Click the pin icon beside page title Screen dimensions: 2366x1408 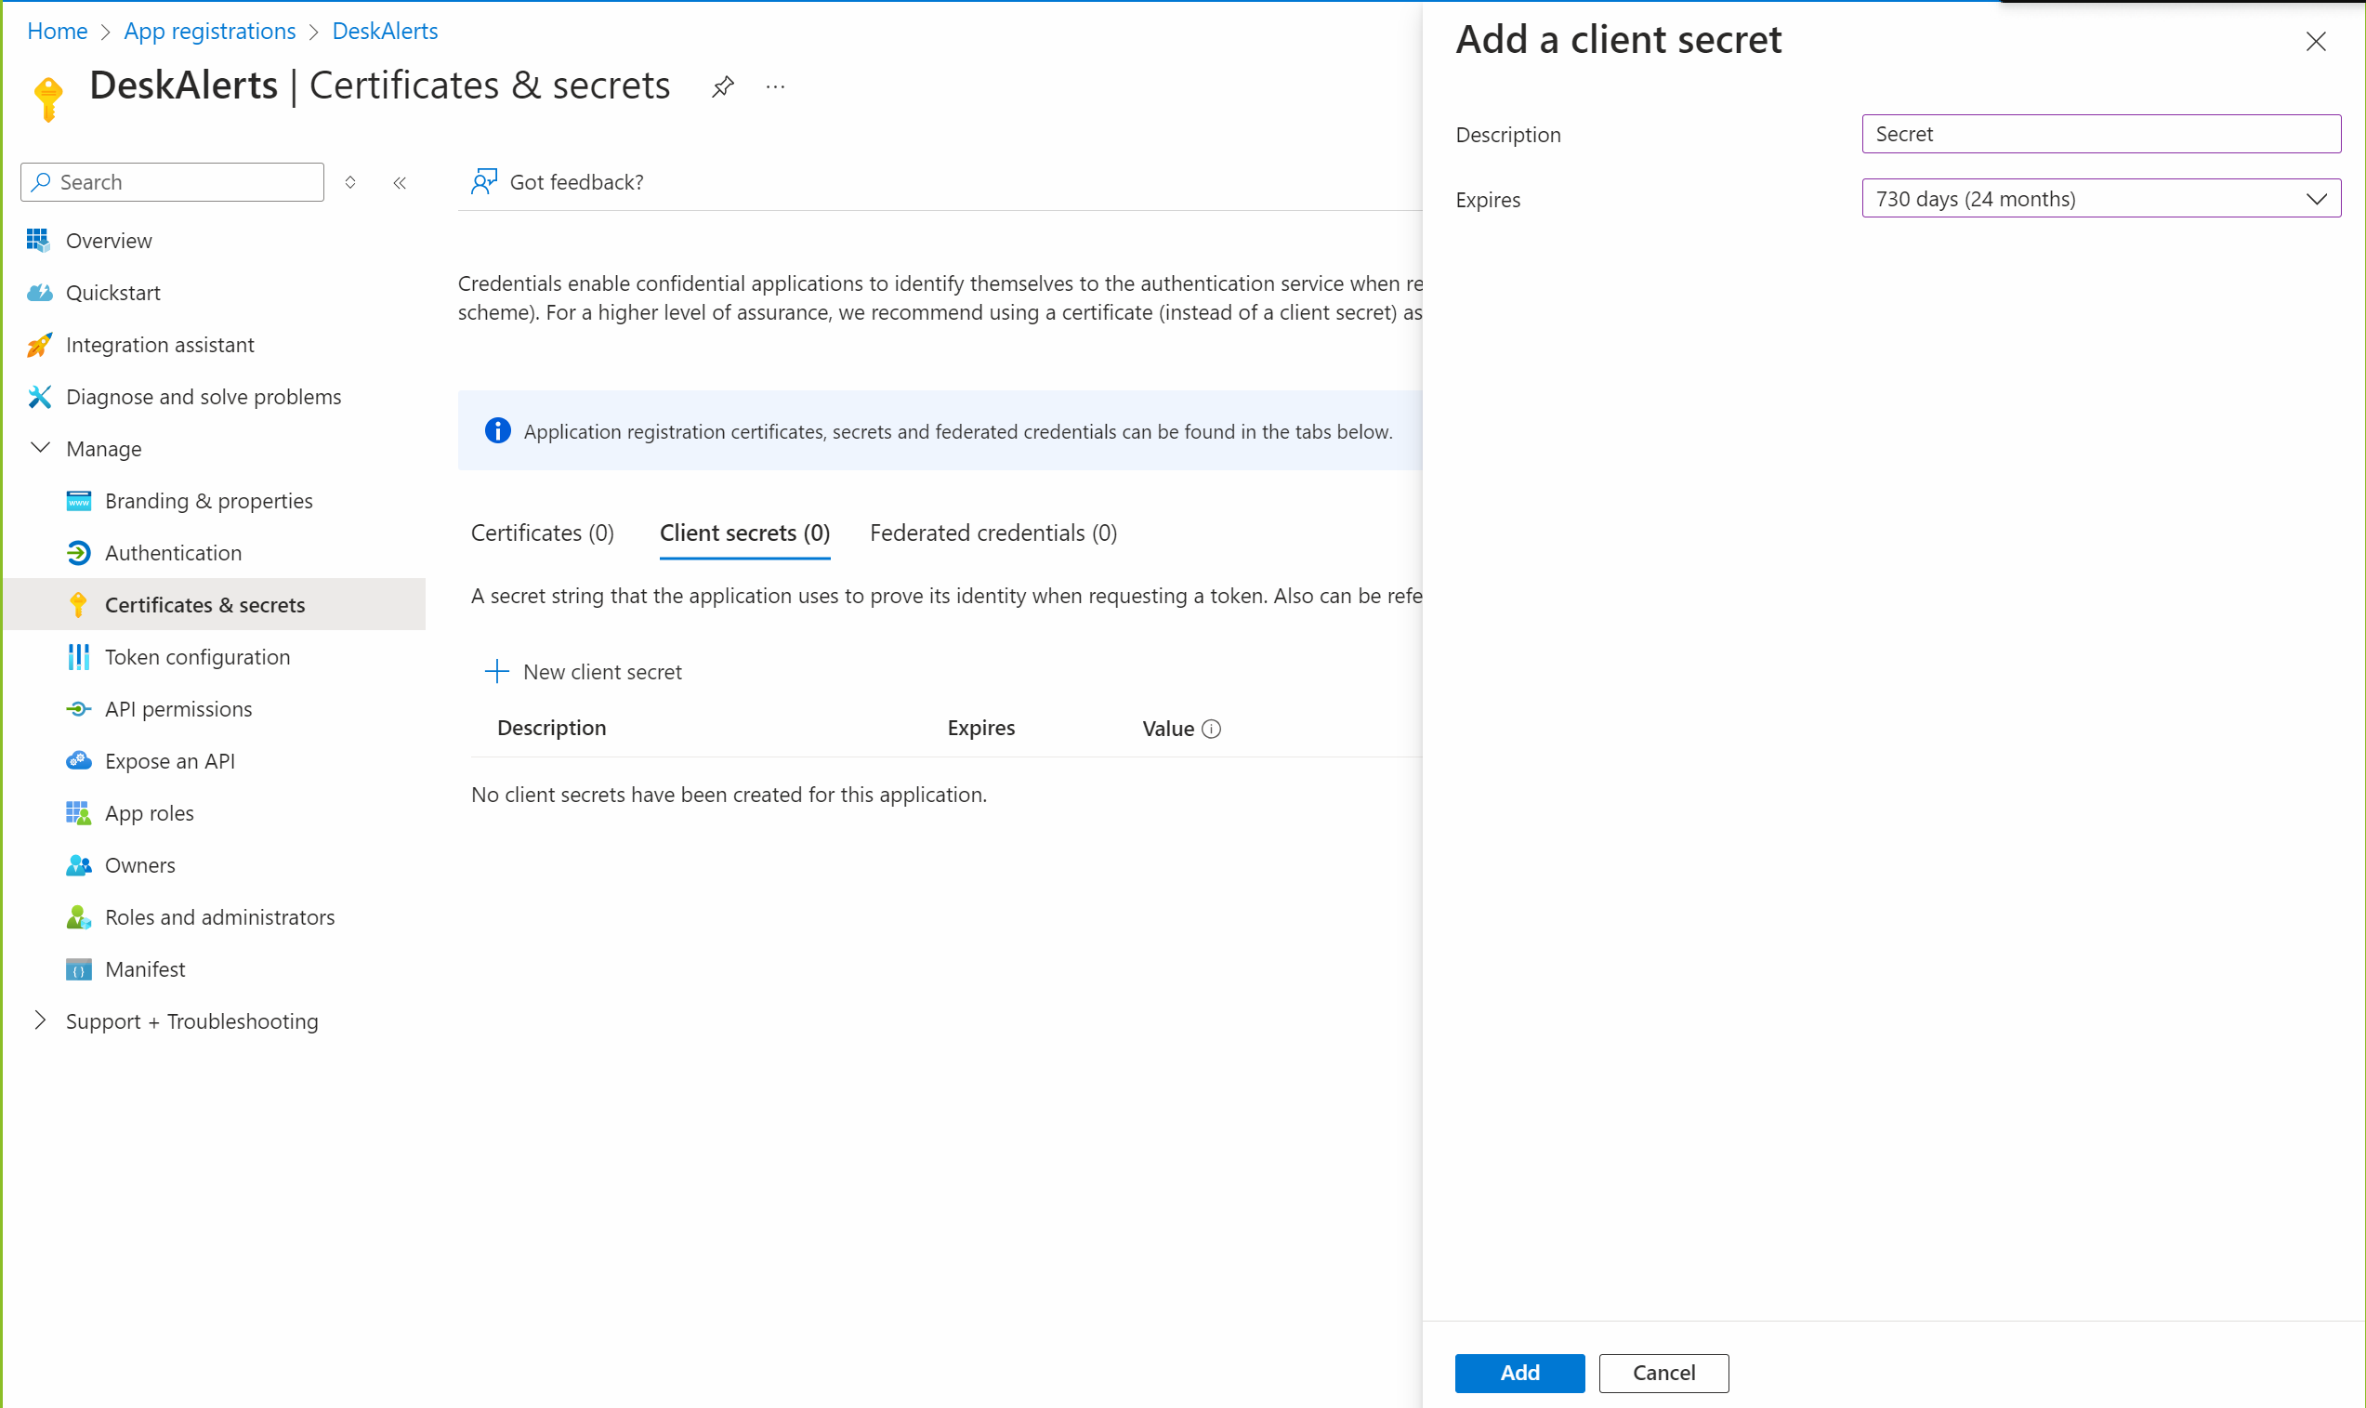[723, 86]
